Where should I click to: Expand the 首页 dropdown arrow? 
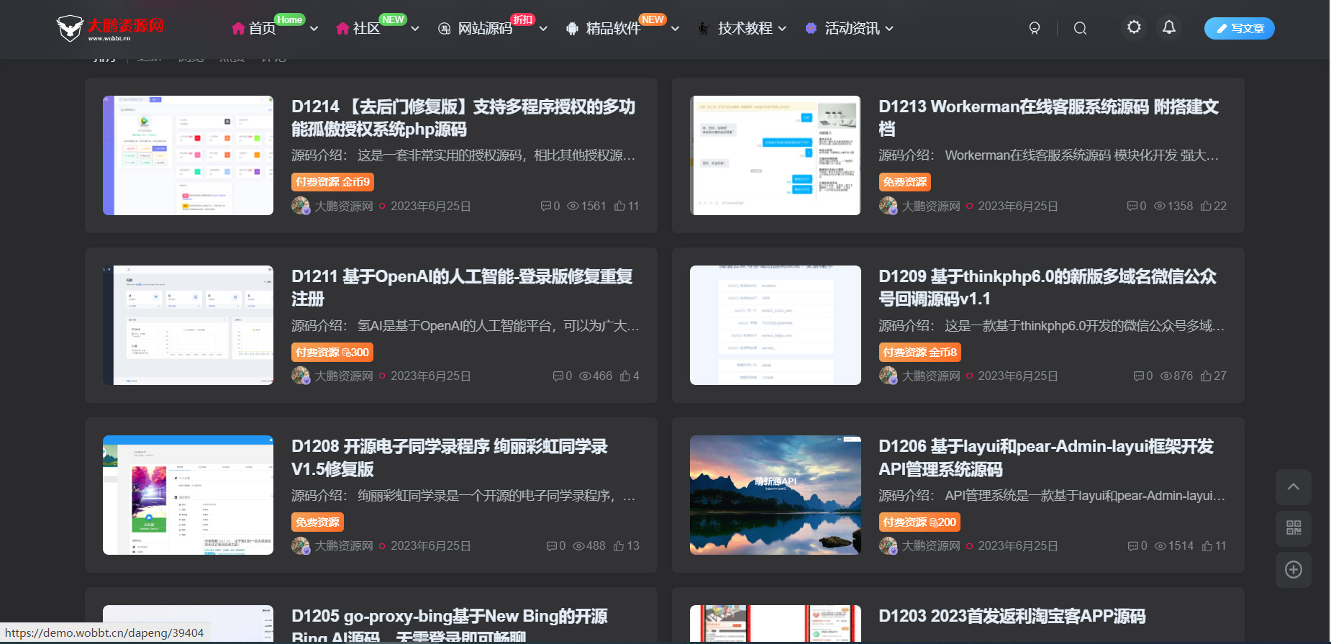314,29
